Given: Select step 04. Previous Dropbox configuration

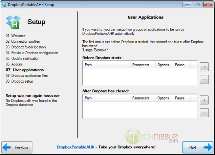Looking at the screenshot, I should 32,53.
